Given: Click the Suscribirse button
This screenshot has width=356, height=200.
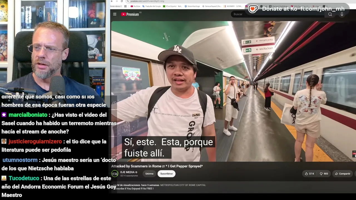Looking at the screenshot, I should [x=166, y=174].
